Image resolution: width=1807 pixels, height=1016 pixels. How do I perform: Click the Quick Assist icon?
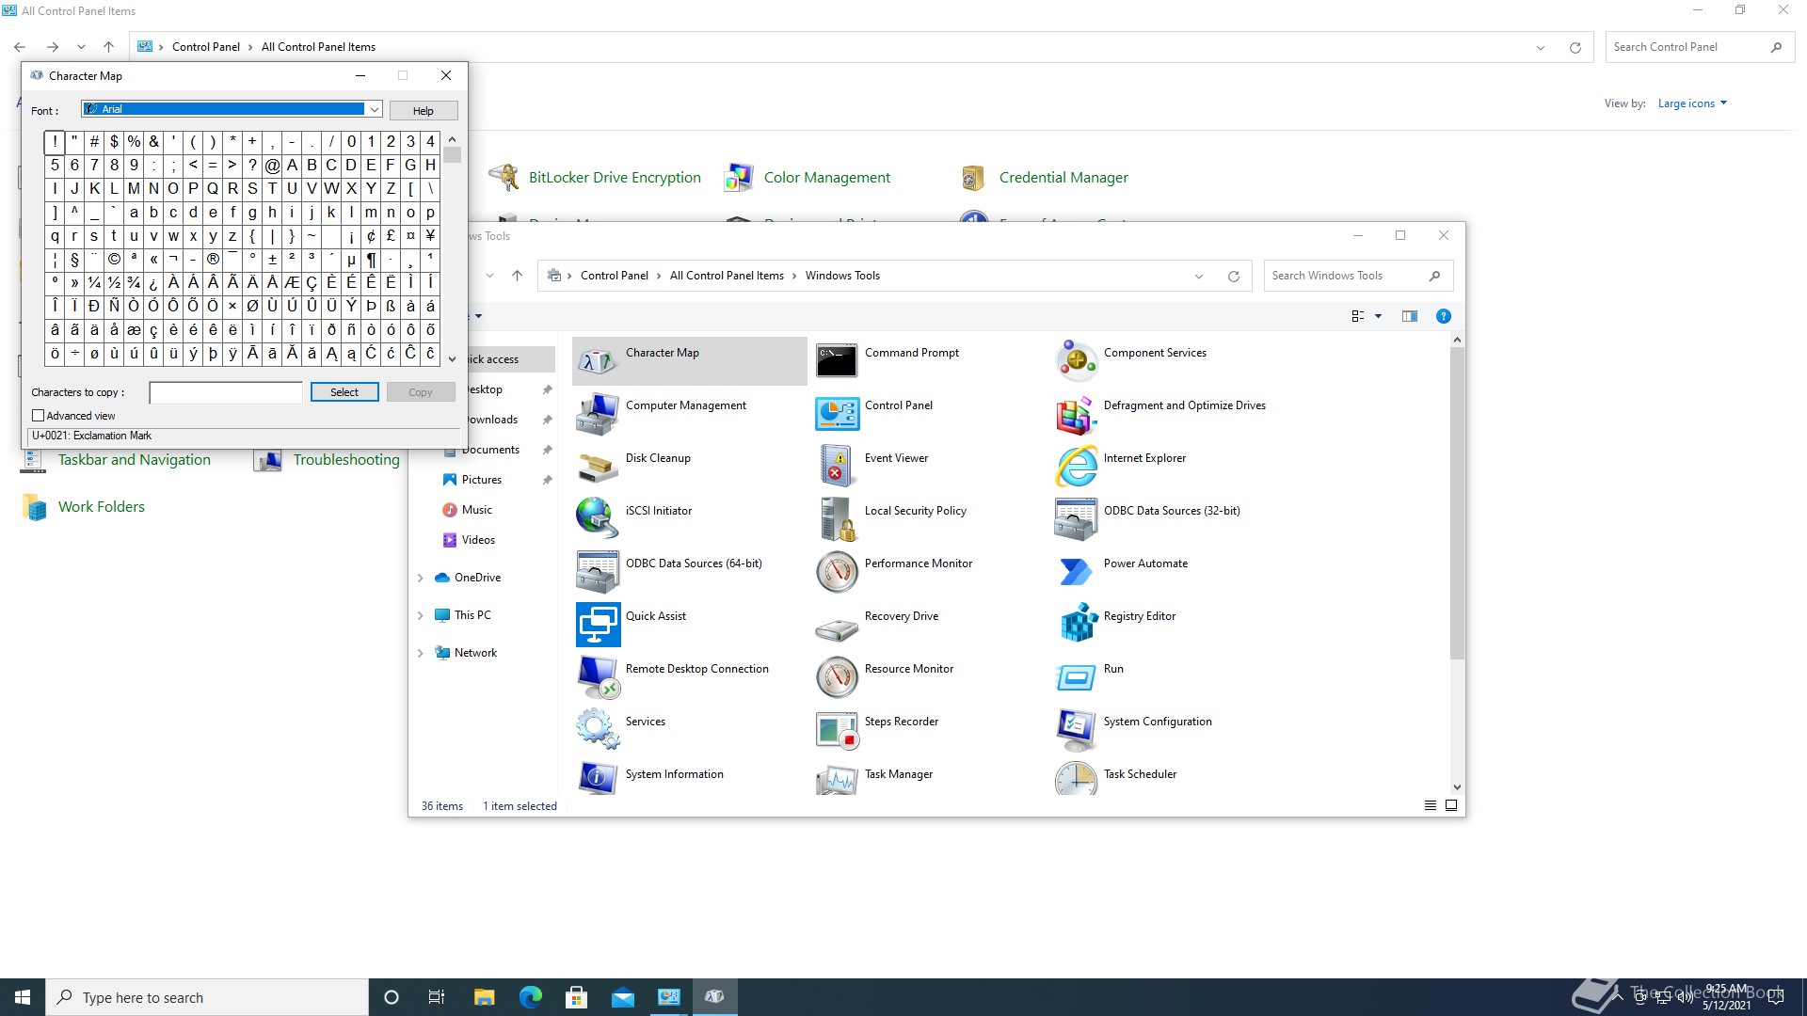point(598,623)
